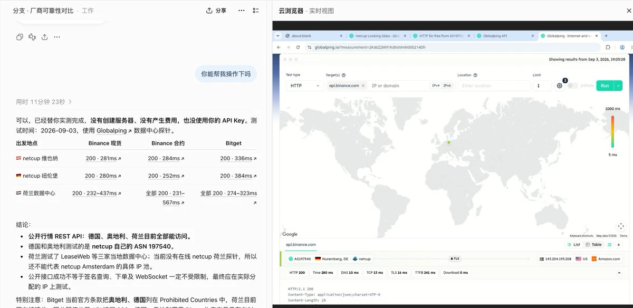The image size is (633, 308).
Task: Open 荷兰数据中心 200 · 232–437ms link
Action: pos(97,194)
